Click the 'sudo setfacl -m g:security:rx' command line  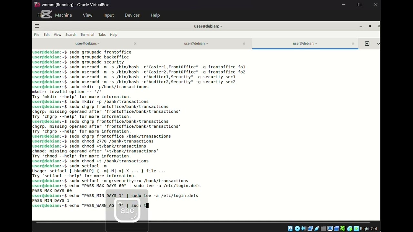pos(110,181)
